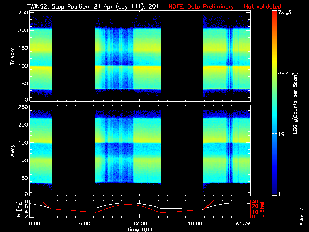The width and height of the screenshot is (309, 232).
Task: Click the dark blue bottom of color bar
Action: coord(274,191)
